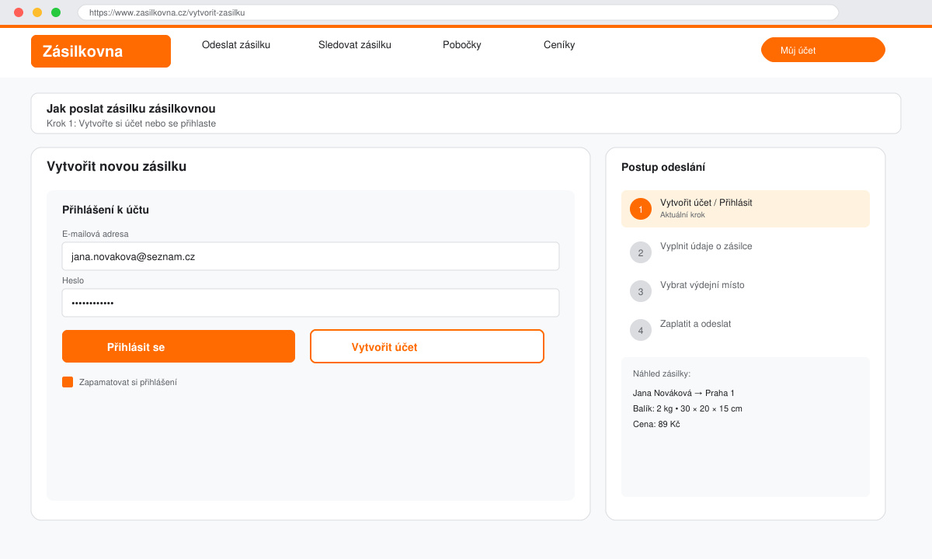The width and height of the screenshot is (932, 559).
Task: Click the Přihlásit se button
Action: pyautogui.click(x=179, y=346)
